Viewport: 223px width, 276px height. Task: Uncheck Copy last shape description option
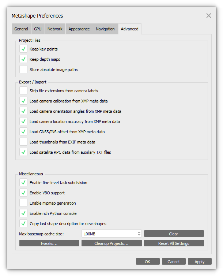pos(23,223)
